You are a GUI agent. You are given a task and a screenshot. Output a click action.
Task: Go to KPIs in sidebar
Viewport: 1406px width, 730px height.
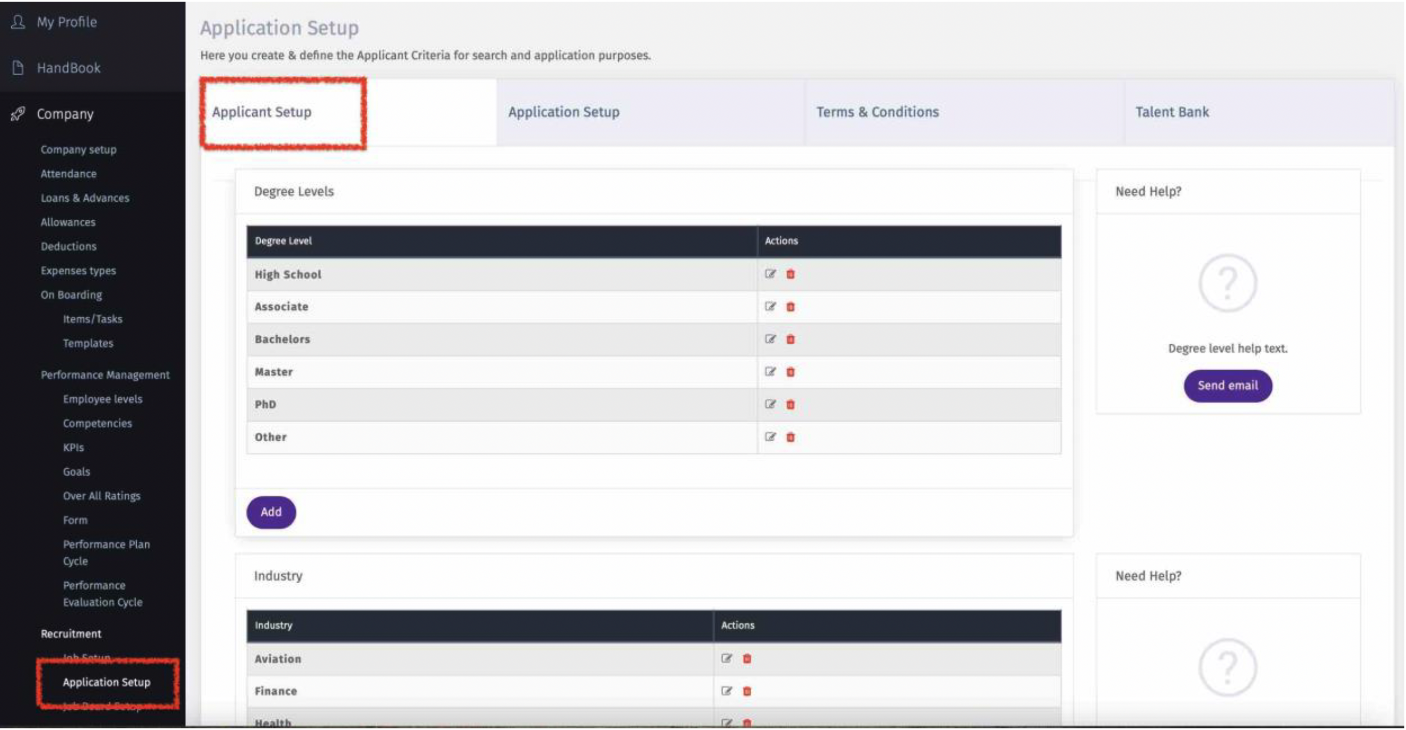click(73, 448)
